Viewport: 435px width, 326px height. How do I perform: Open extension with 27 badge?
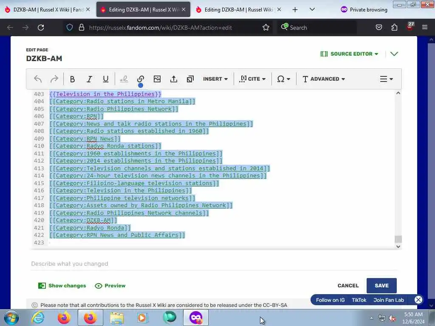pos(410,27)
